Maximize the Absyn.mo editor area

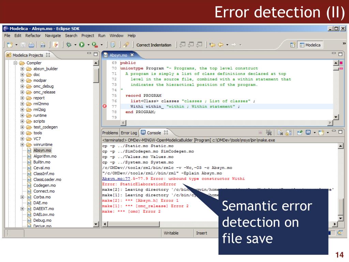click(x=340, y=54)
